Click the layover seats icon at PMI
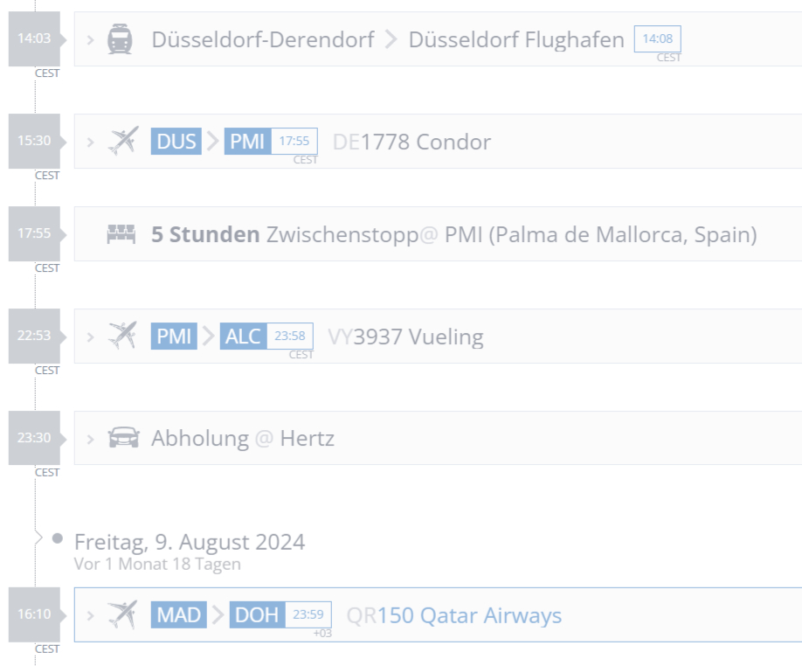This screenshot has width=802, height=666. tap(121, 234)
